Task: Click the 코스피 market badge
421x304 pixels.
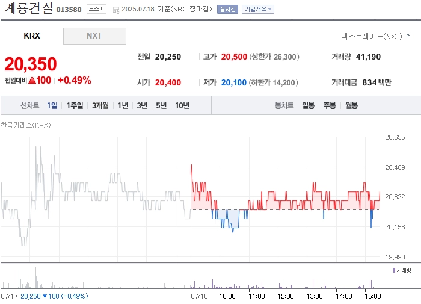Action: click(x=96, y=9)
